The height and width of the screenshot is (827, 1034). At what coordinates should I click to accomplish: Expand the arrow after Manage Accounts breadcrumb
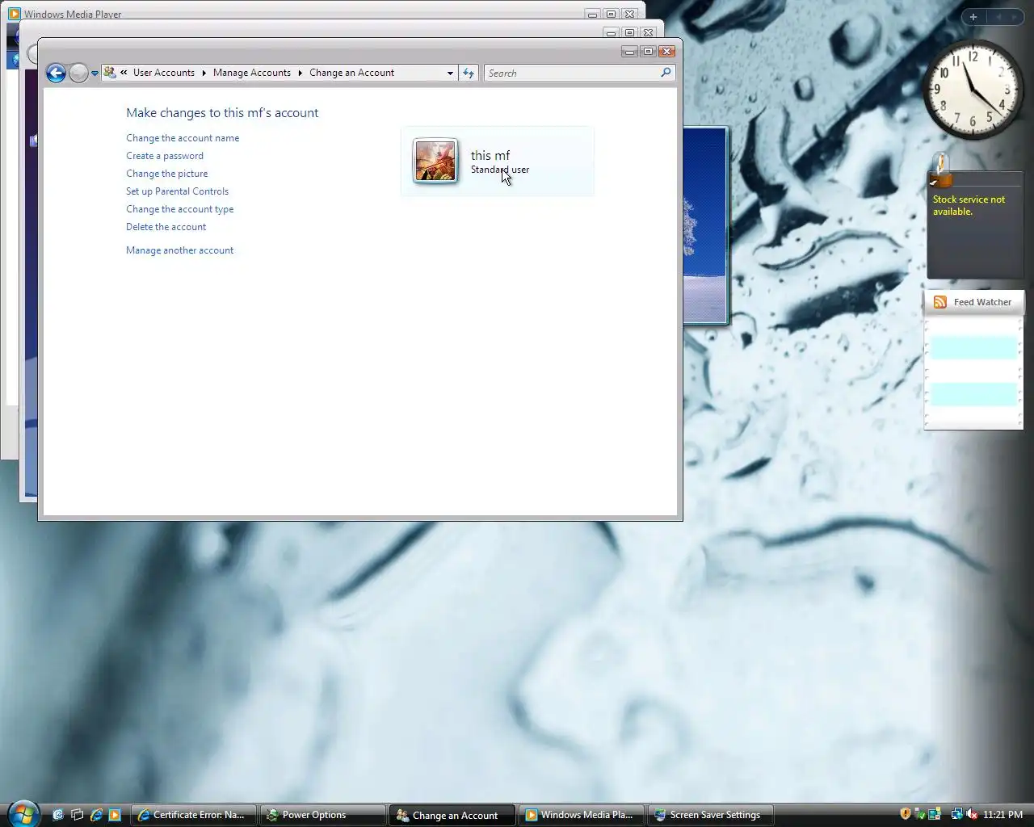(x=300, y=73)
